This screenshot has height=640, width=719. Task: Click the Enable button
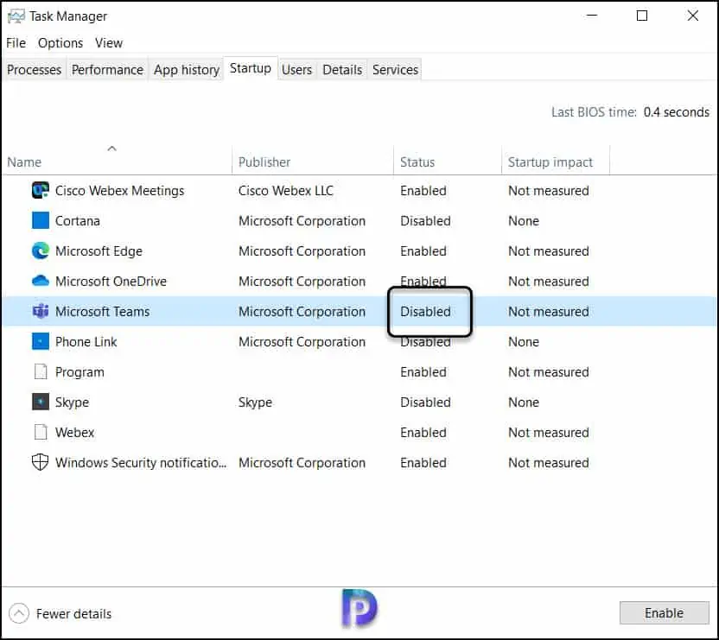[664, 613]
